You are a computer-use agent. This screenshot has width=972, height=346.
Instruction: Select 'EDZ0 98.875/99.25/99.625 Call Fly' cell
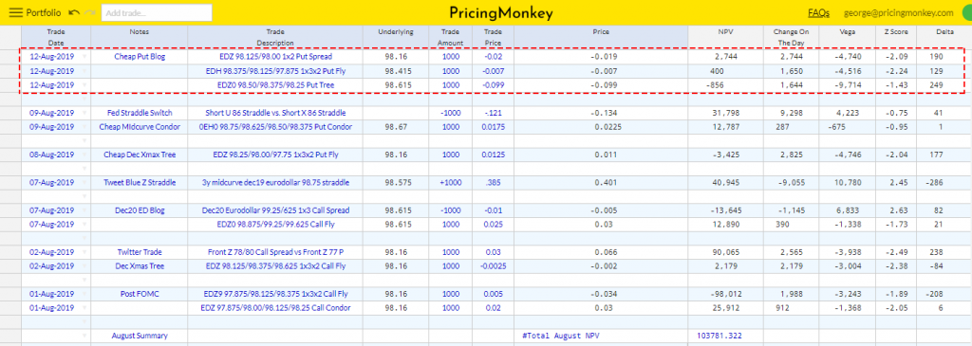click(275, 224)
